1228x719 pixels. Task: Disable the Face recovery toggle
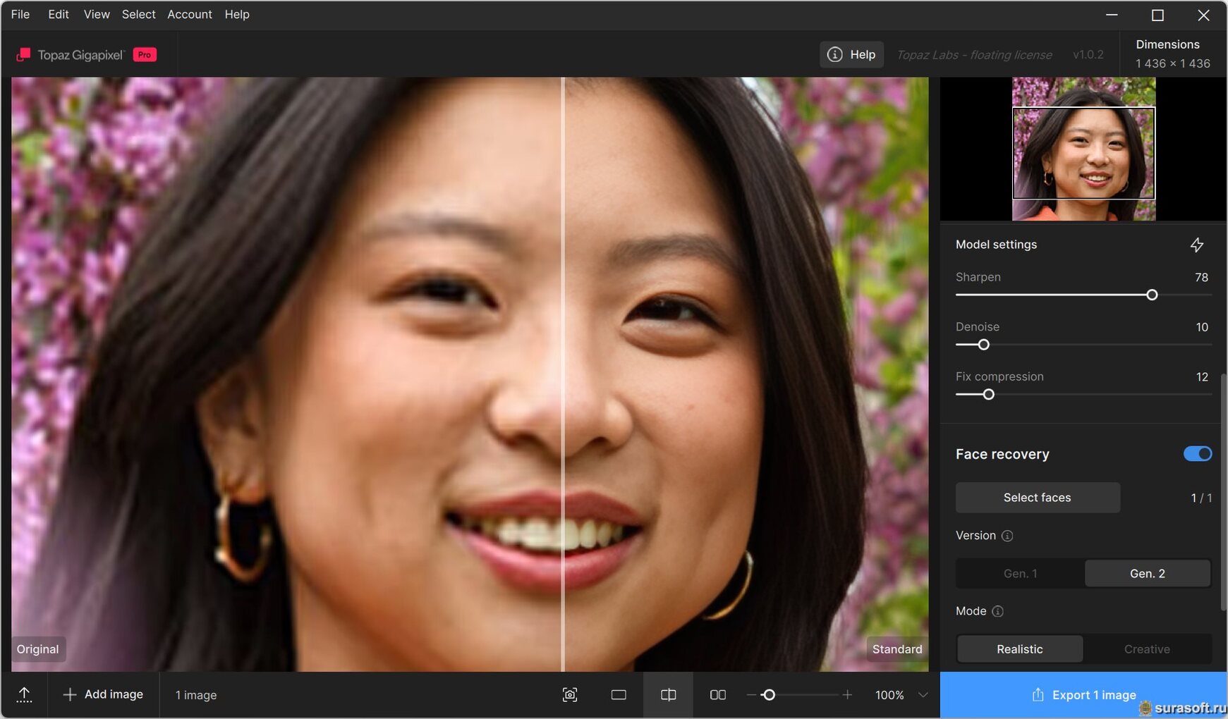click(x=1197, y=454)
